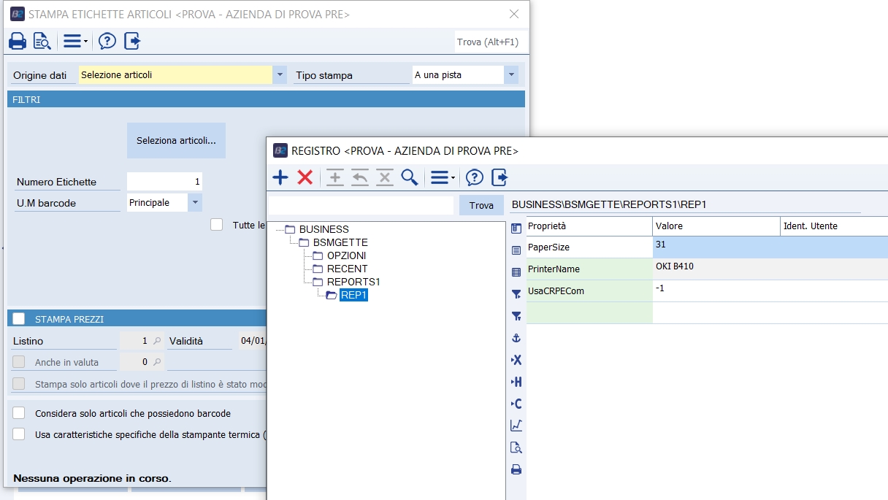Click the magnifier search icon in Registro toolbar
Screen dimensions: 888x500
tap(410, 177)
